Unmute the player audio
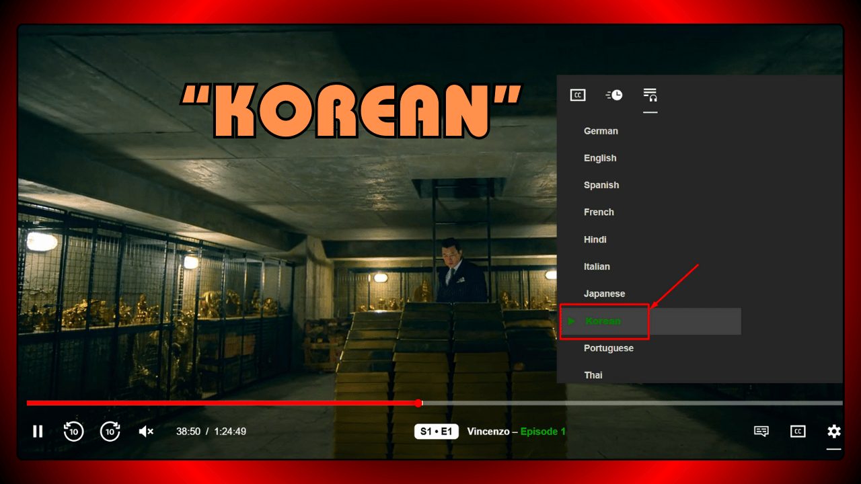 click(146, 432)
